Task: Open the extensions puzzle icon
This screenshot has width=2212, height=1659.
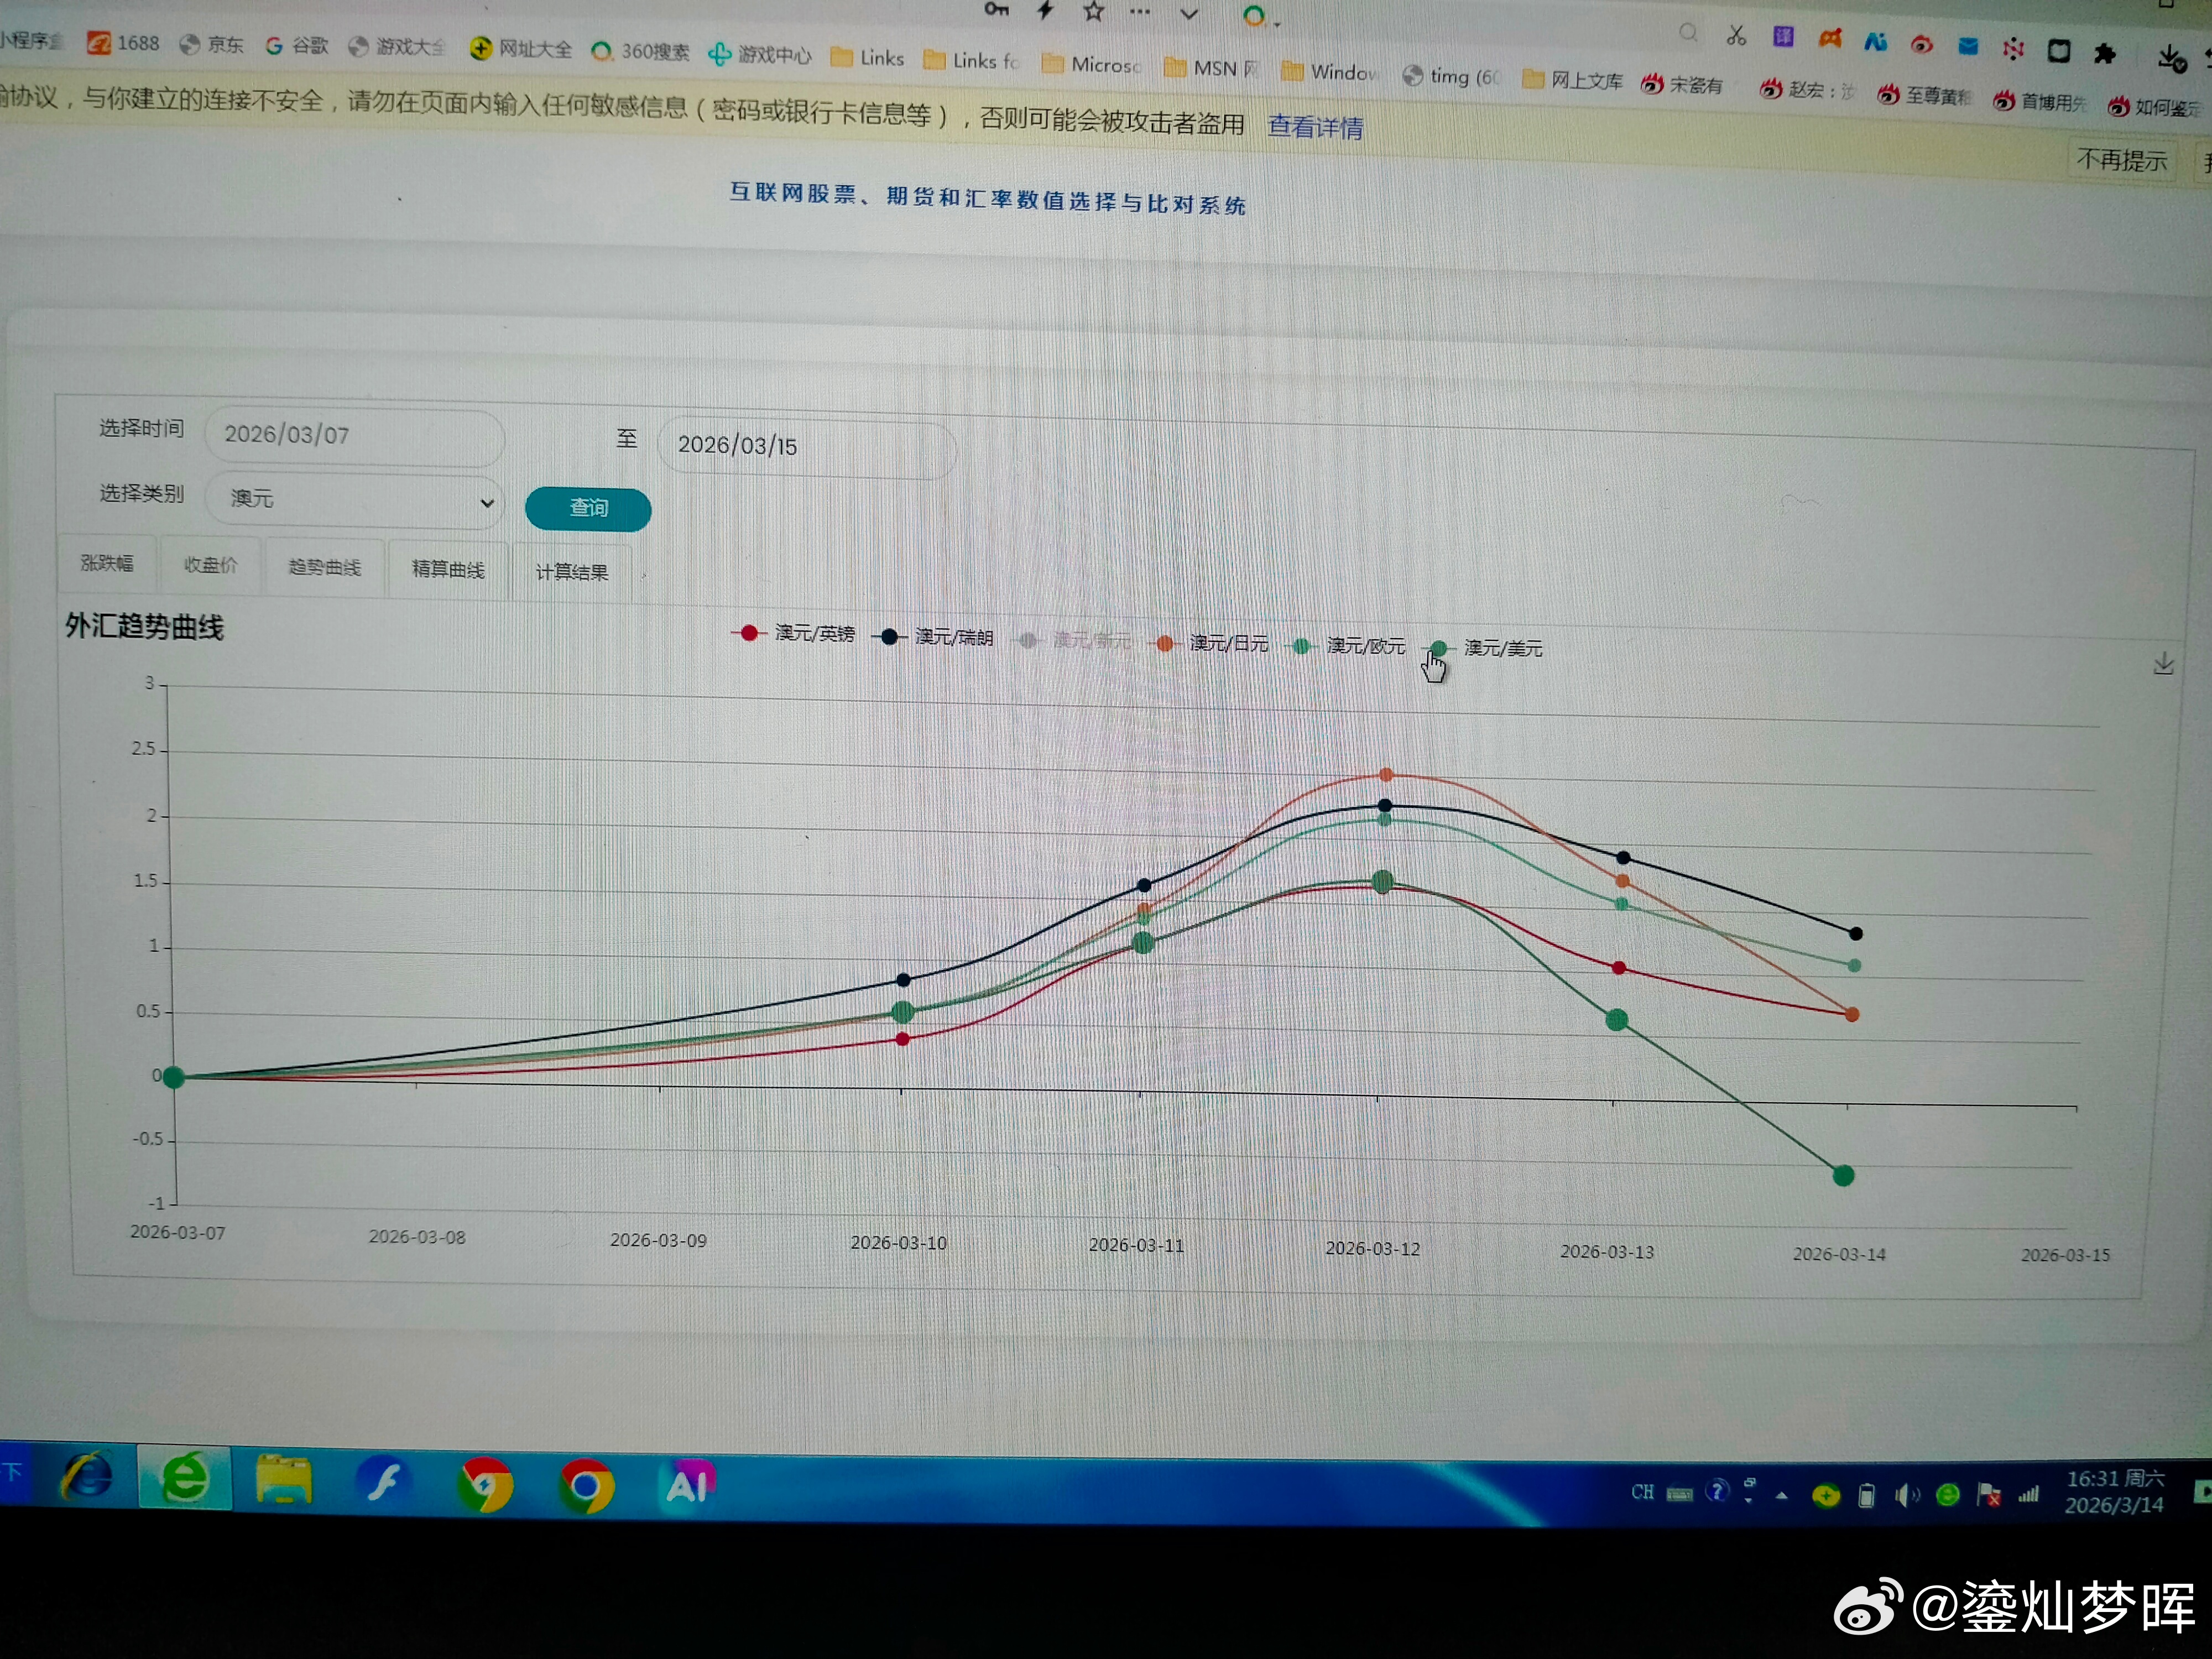Action: coord(2105,53)
